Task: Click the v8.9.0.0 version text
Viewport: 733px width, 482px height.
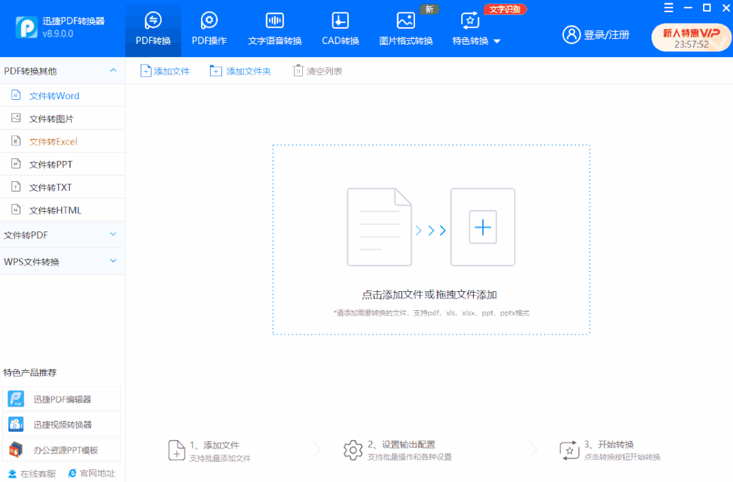Action: coord(58,34)
